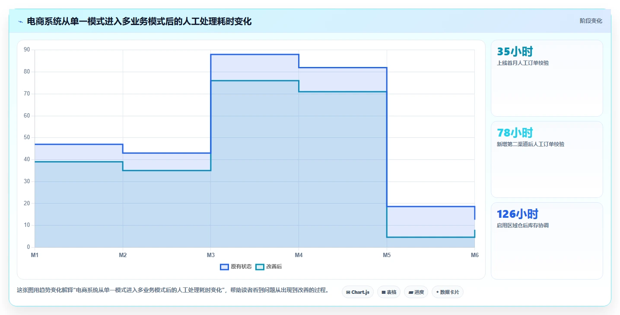
Task: Click the 阶段变化 label in the header
Action: tap(591, 21)
